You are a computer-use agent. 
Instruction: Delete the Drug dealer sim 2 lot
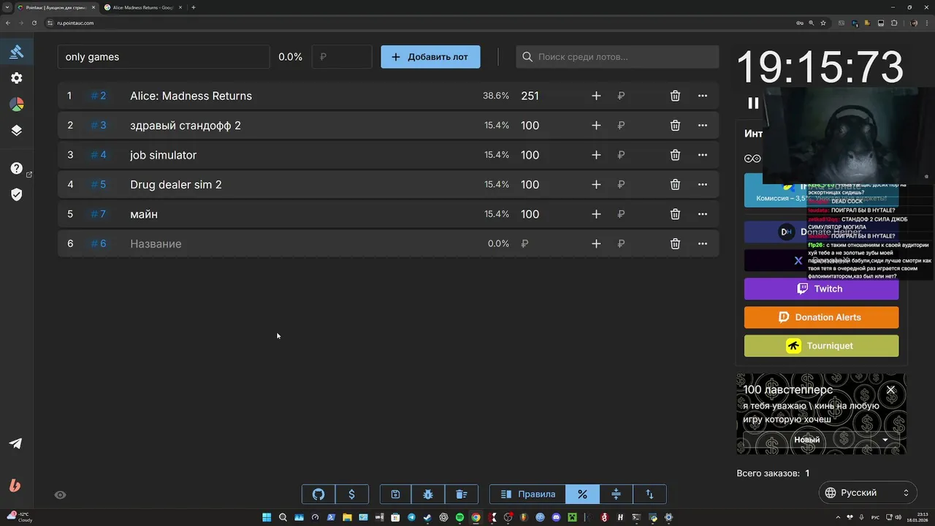click(x=675, y=185)
